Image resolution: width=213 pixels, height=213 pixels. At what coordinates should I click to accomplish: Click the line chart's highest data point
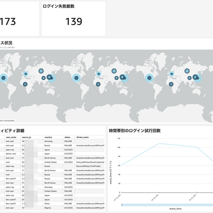click(159, 143)
